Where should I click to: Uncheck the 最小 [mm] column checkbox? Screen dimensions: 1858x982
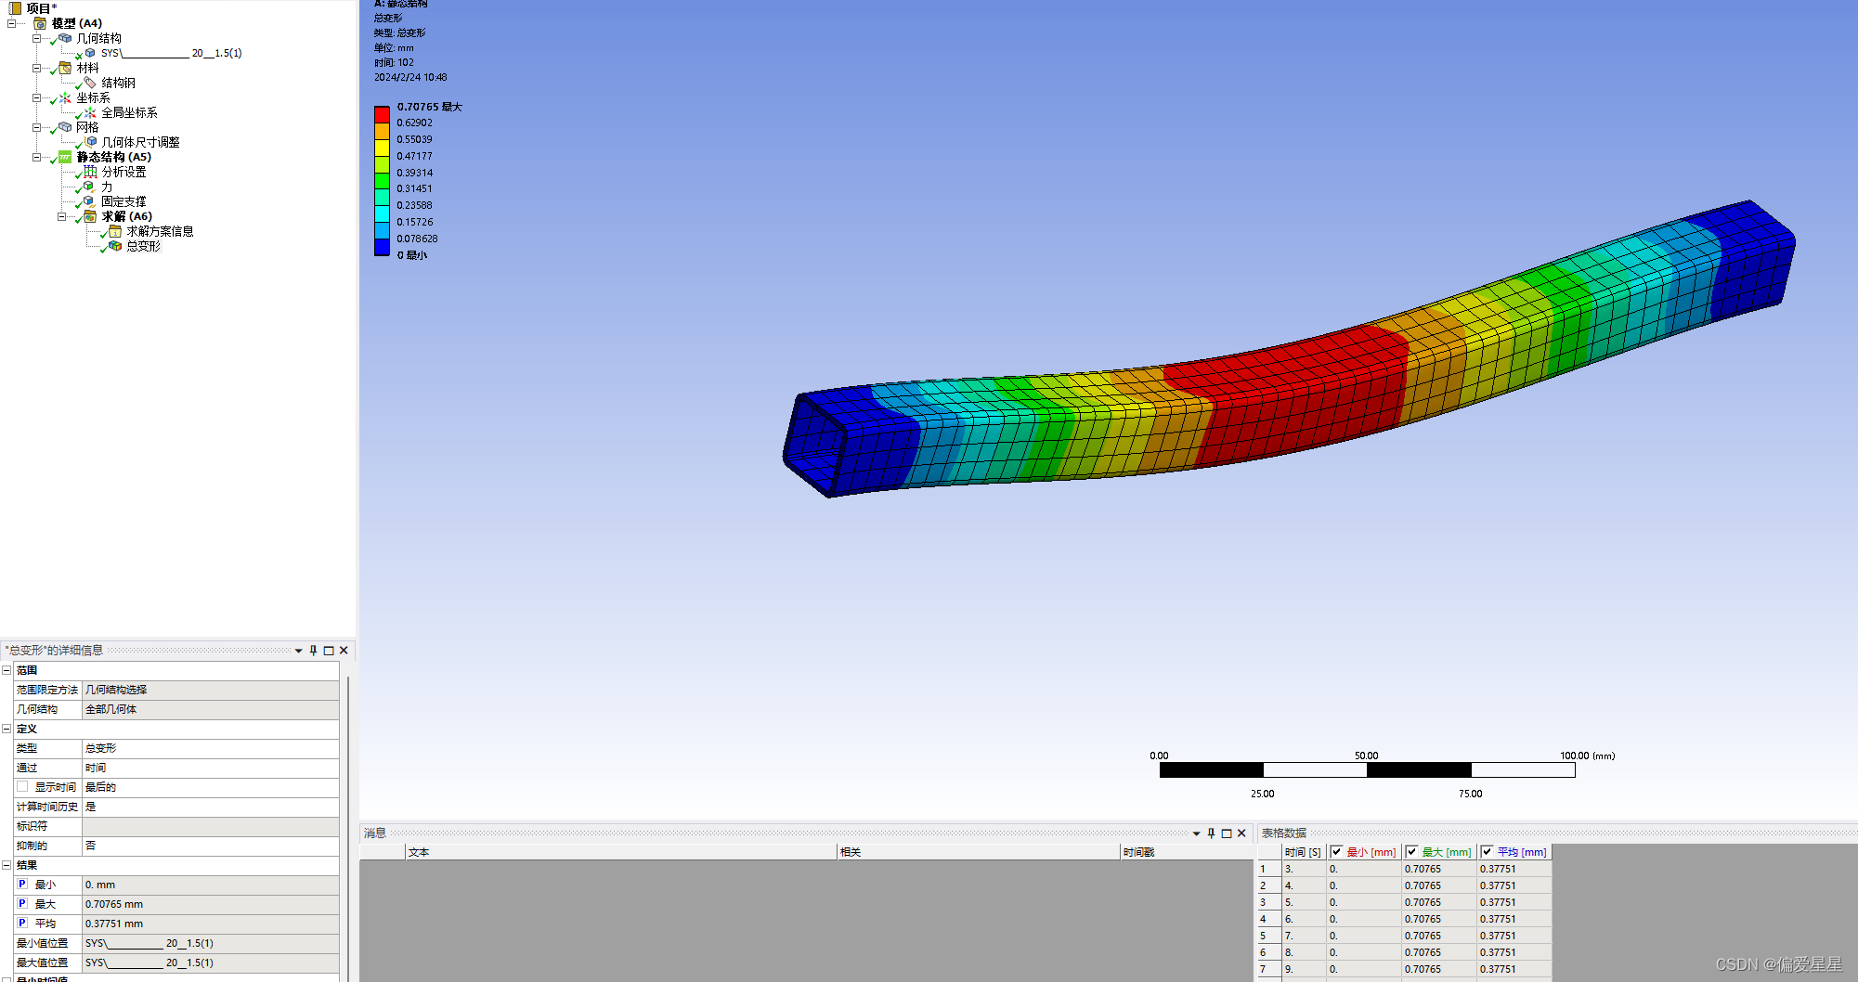(1336, 852)
